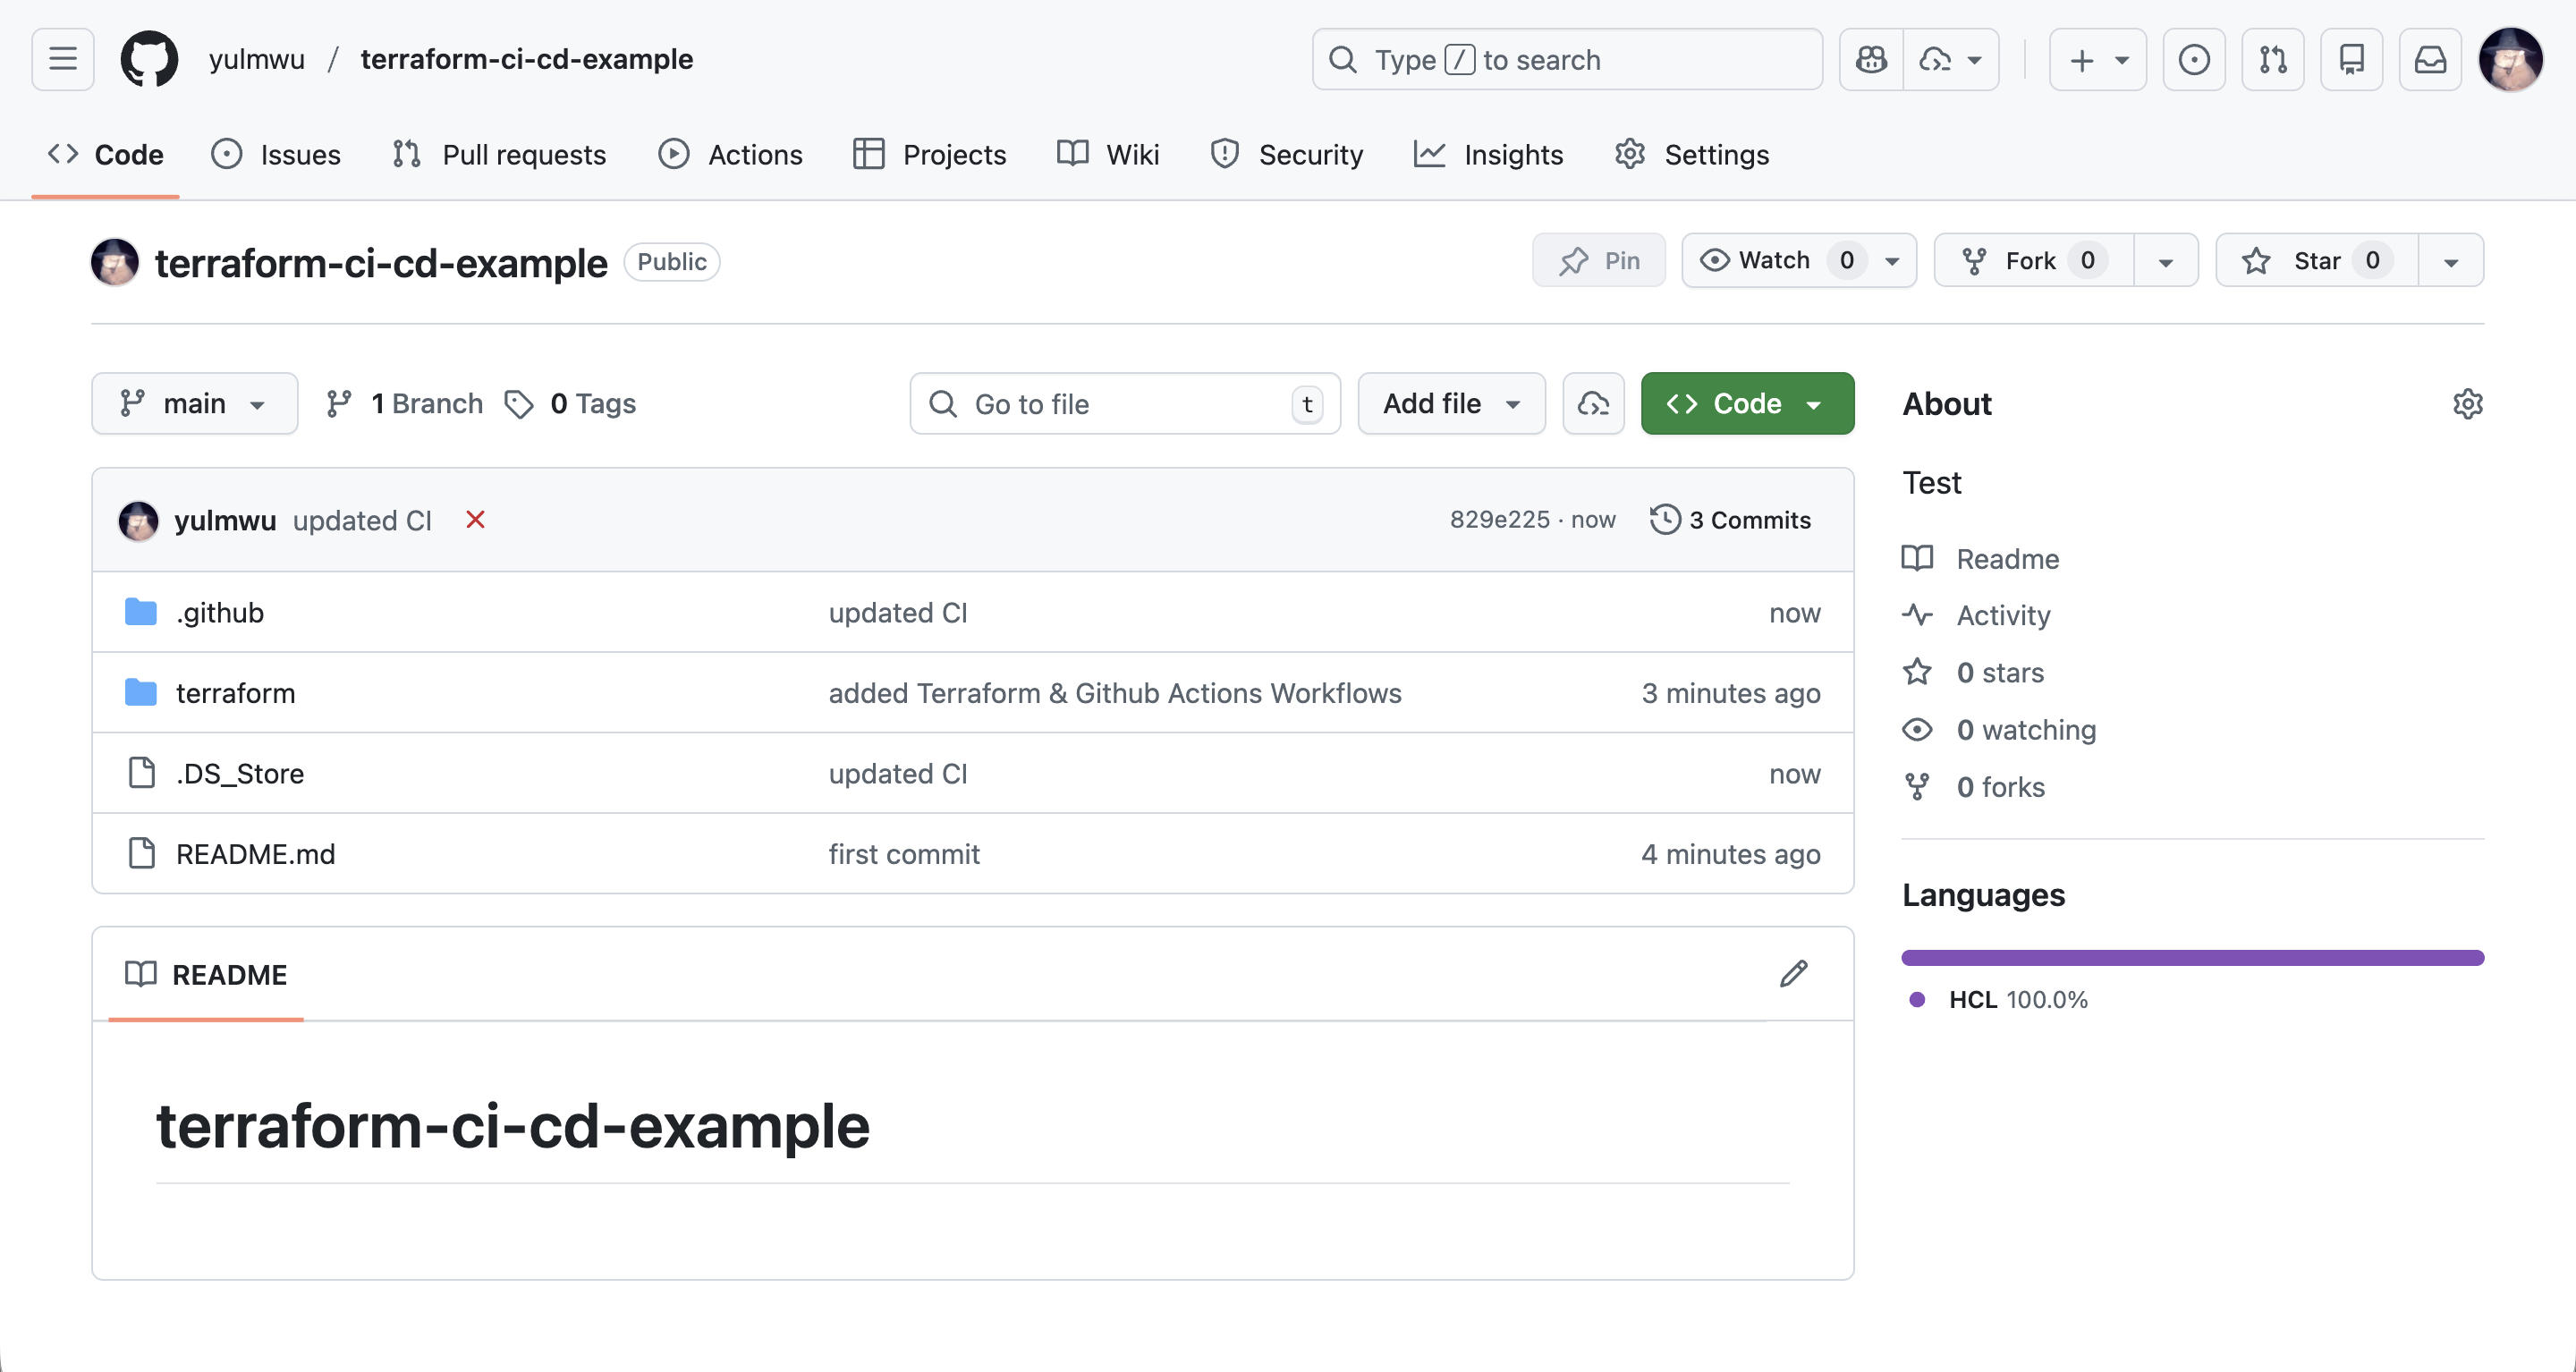Switch to the Actions tab

[x=730, y=155]
